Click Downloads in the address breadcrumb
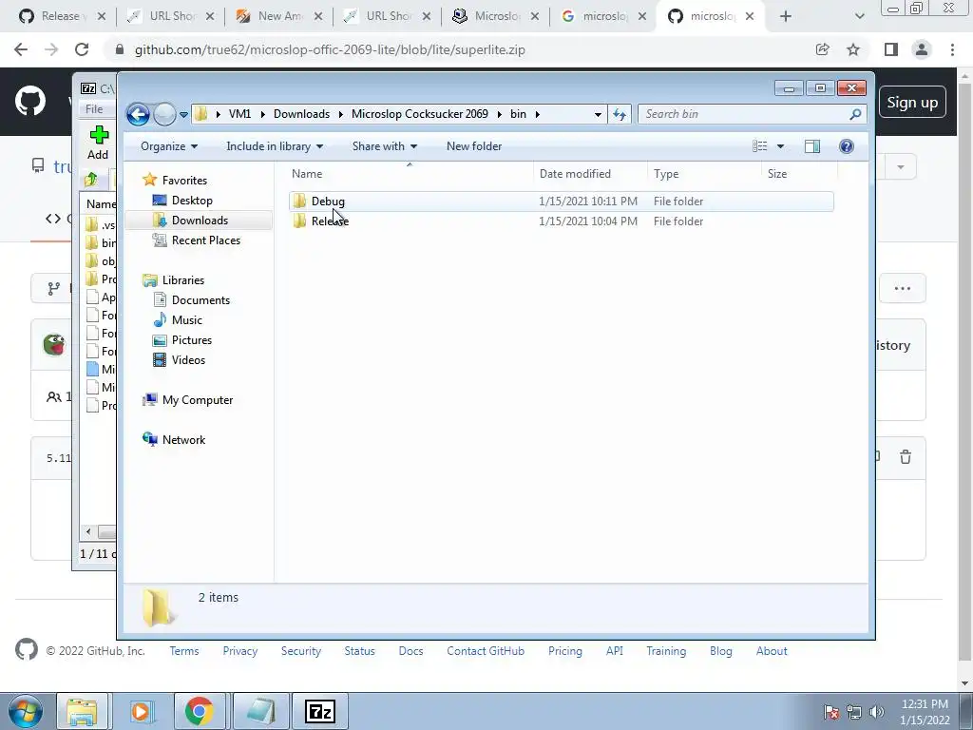The image size is (973, 730). point(301,114)
